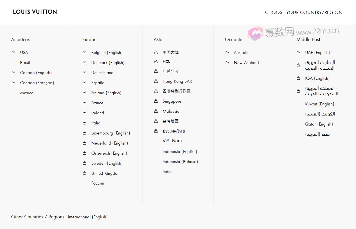Screen dimensions: 356x229
Task: Choose France from the Europe list
Action: 97,103
